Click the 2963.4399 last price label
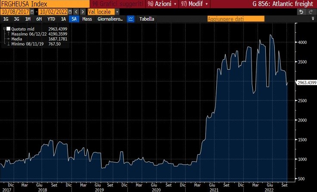The image size is (317, 192). tap(307, 82)
